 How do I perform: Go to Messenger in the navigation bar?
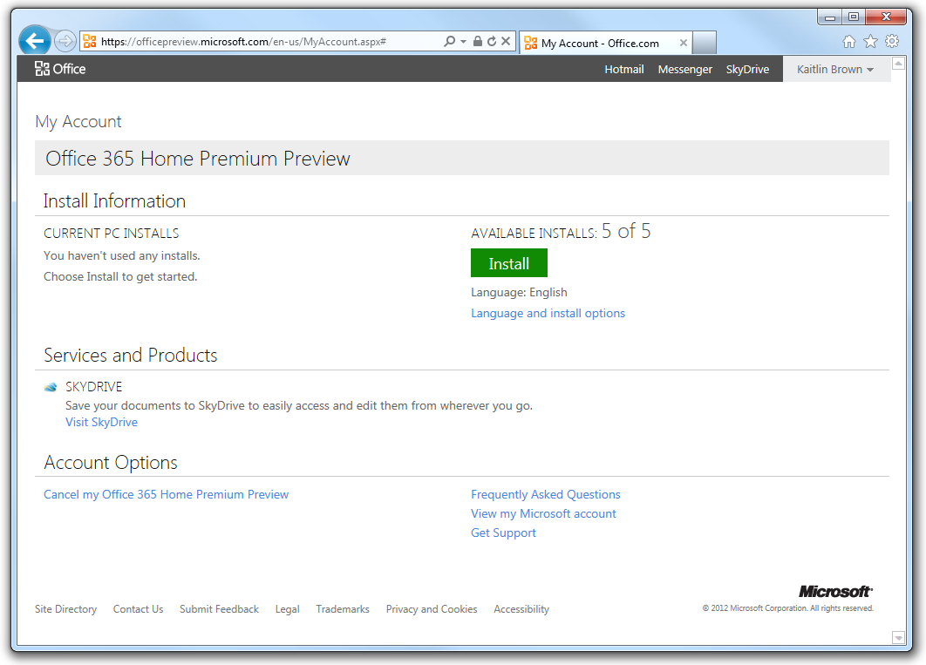click(x=684, y=69)
